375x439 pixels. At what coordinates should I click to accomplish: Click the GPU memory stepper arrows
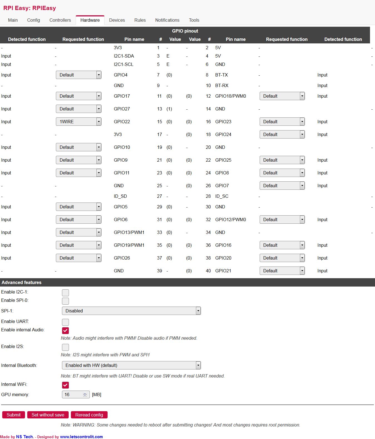(85, 394)
